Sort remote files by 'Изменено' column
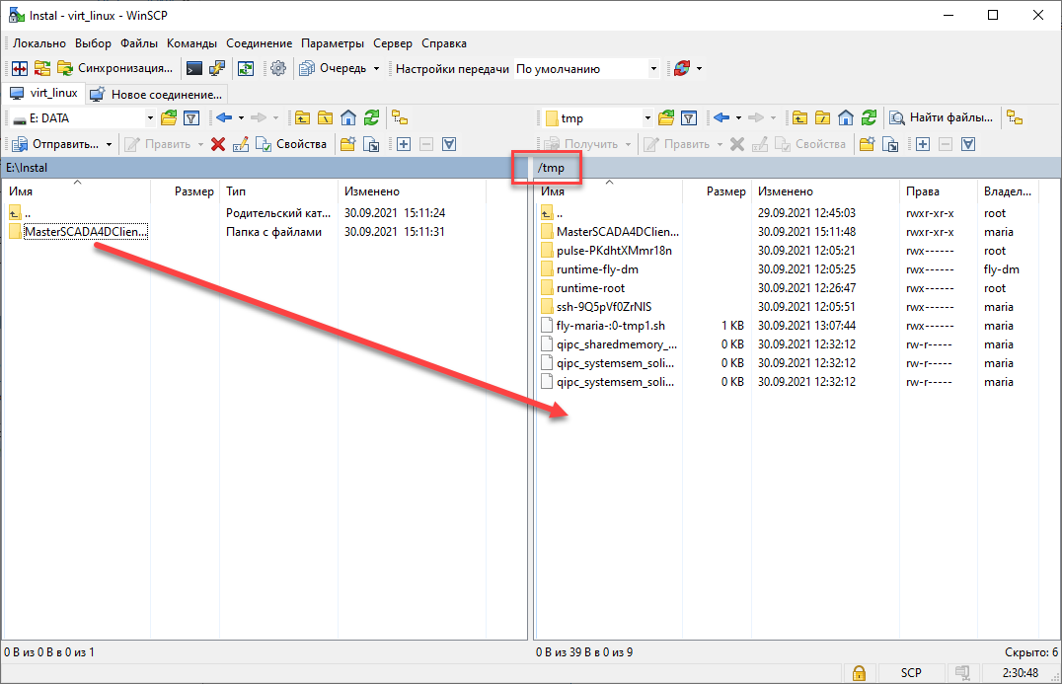This screenshot has width=1062, height=684. pos(785,191)
